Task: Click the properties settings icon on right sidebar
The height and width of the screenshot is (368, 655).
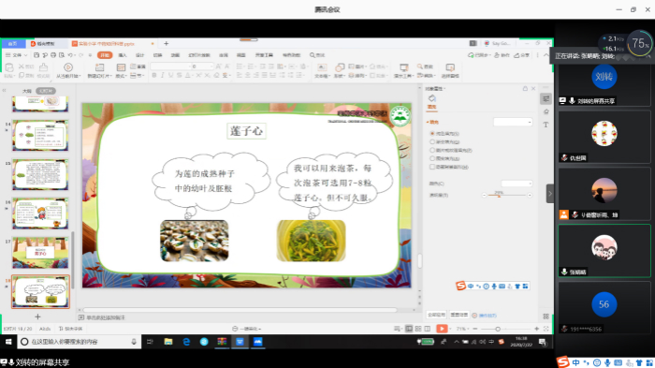Action: click(546, 98)
